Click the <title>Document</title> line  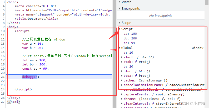click(x=37, y=19)
